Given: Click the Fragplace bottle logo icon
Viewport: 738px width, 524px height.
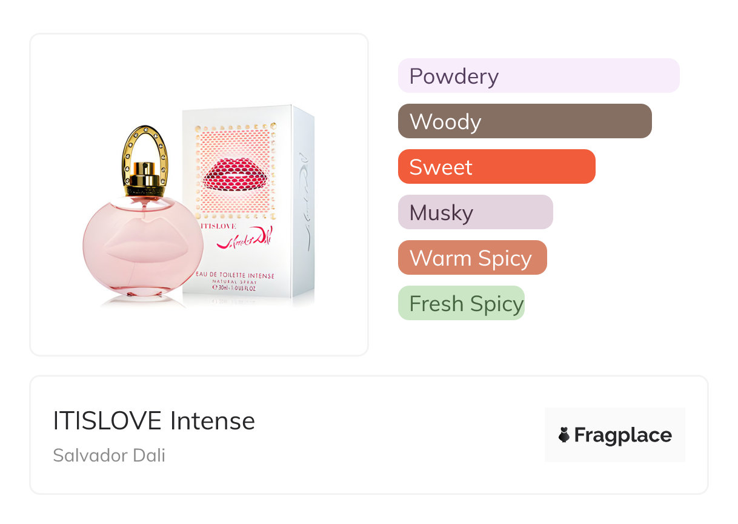Looking at the screenshot, I should click(x=564, y=435).
